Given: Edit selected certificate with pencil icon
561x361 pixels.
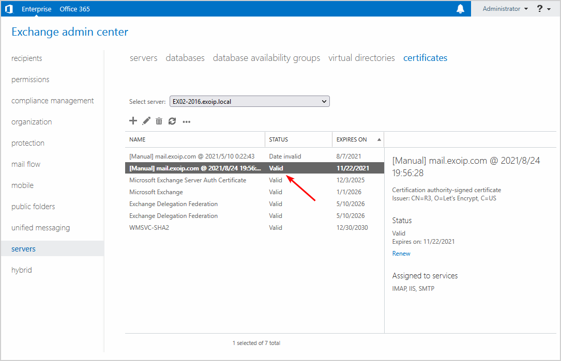Looking at the screenshot, I should [146, 121].
